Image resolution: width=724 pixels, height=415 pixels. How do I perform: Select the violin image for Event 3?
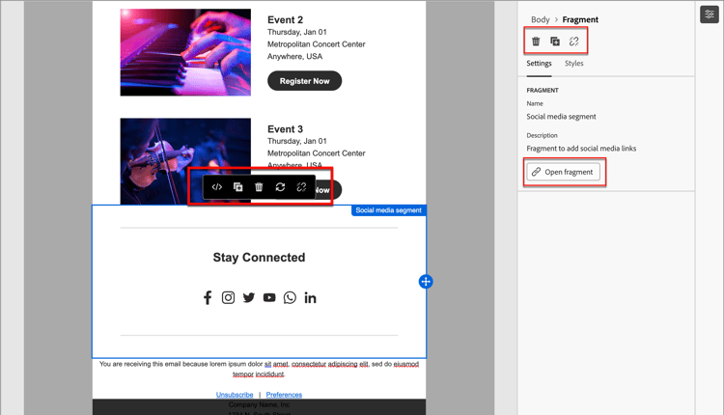pyautogui.click(x=185, y=161)
